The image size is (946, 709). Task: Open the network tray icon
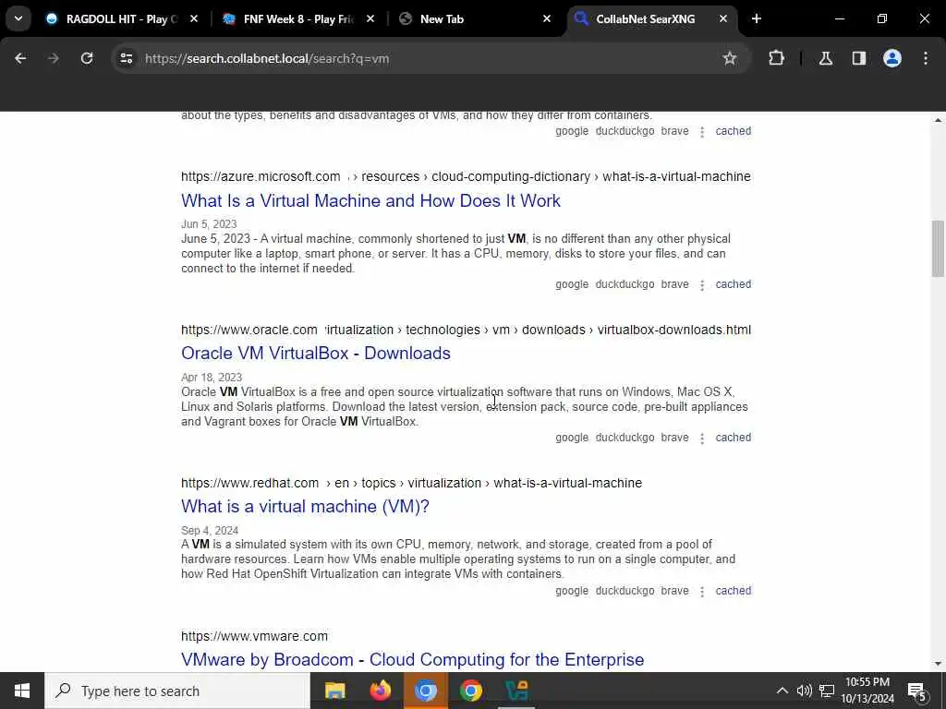(x=827, y=691)
